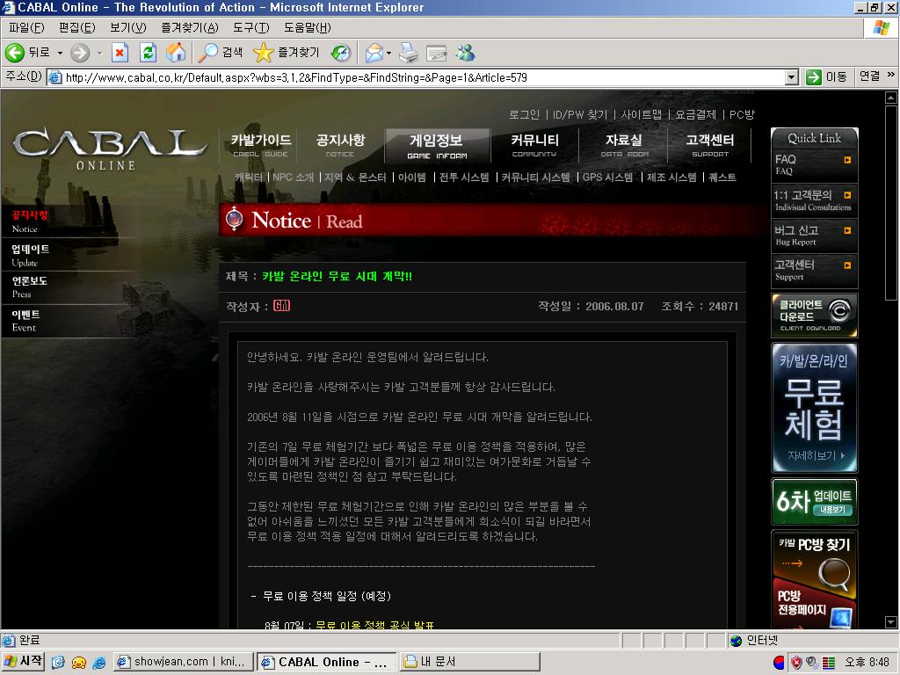Open the 도움말(H) menu
900x675 pixels.
tap(307, 27)
